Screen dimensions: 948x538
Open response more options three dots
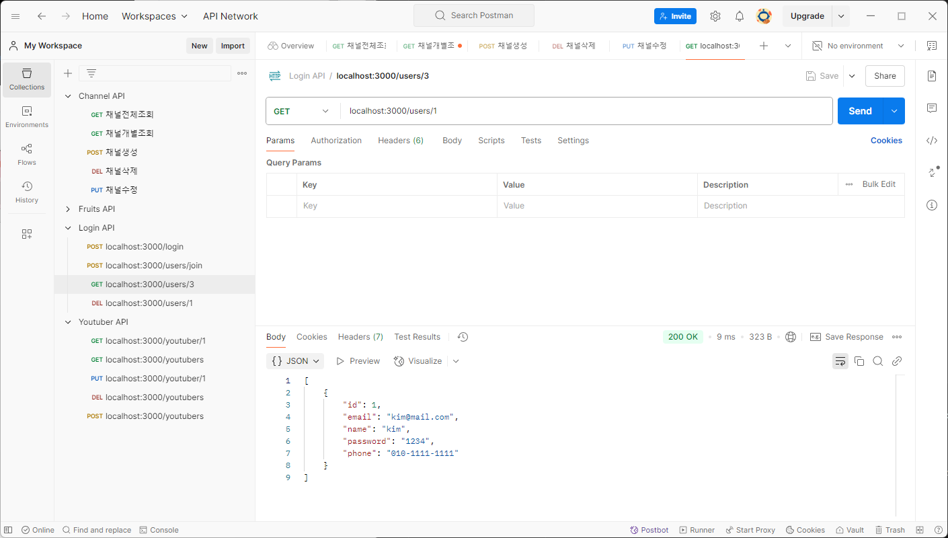point(897,337)
